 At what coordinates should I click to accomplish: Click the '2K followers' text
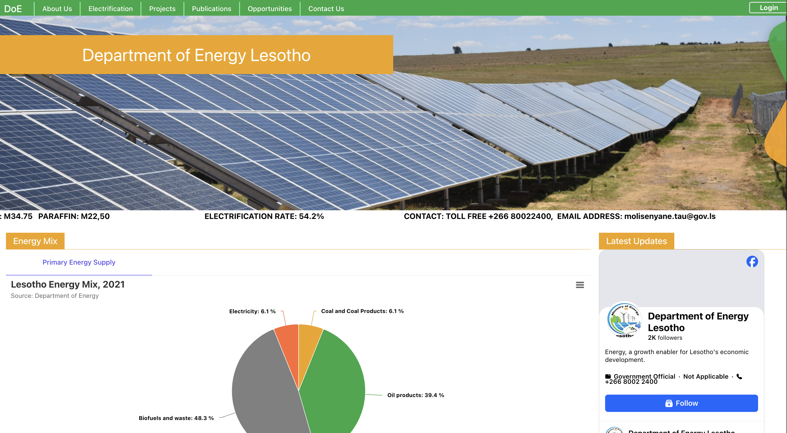click(x=665, y=338)
